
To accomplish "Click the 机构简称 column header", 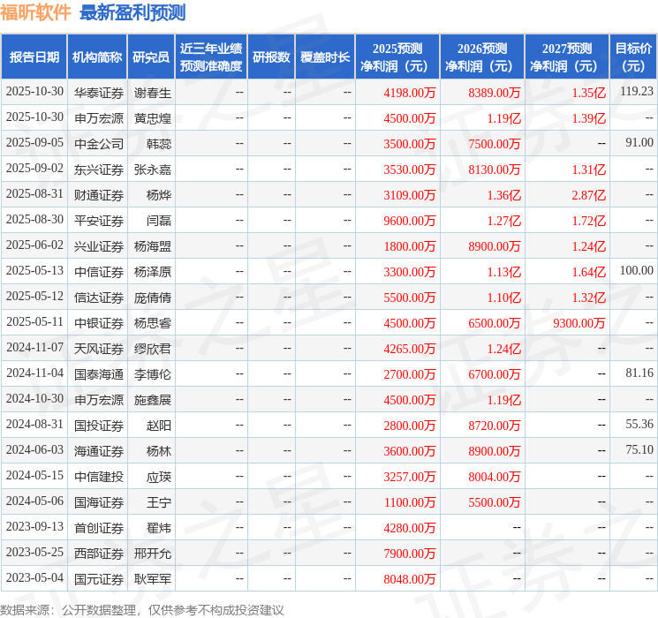I will (97, 57).
